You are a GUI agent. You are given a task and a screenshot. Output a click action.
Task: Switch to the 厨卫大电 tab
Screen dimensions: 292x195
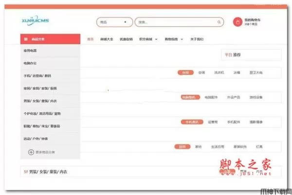pyautogui.click(x=256, y=72)
